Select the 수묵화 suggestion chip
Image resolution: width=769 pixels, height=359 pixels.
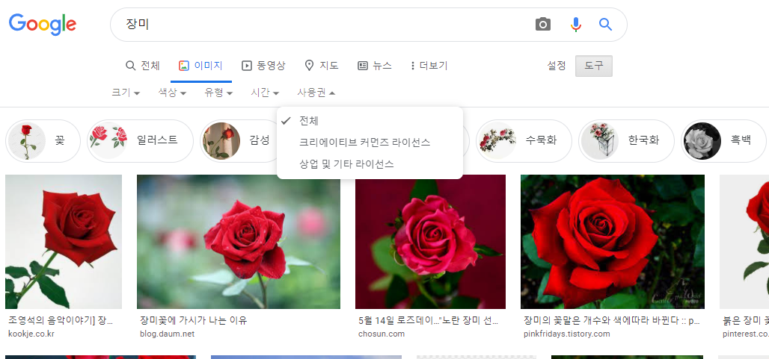click(x=524, y=141)
